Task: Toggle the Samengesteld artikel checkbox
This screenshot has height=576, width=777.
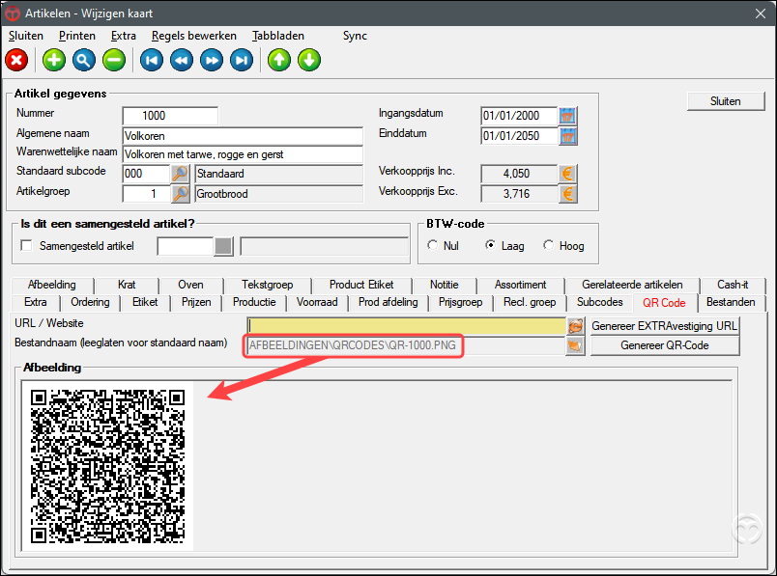Action: click(26, 245)
